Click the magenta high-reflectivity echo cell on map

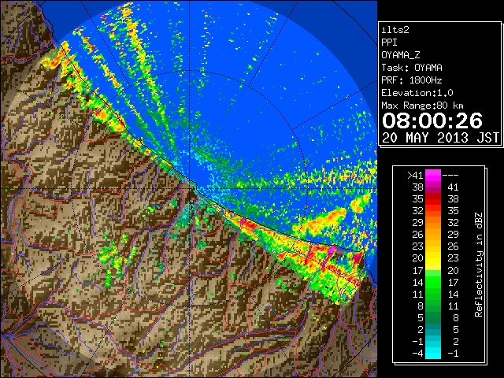tap(332, 250)
